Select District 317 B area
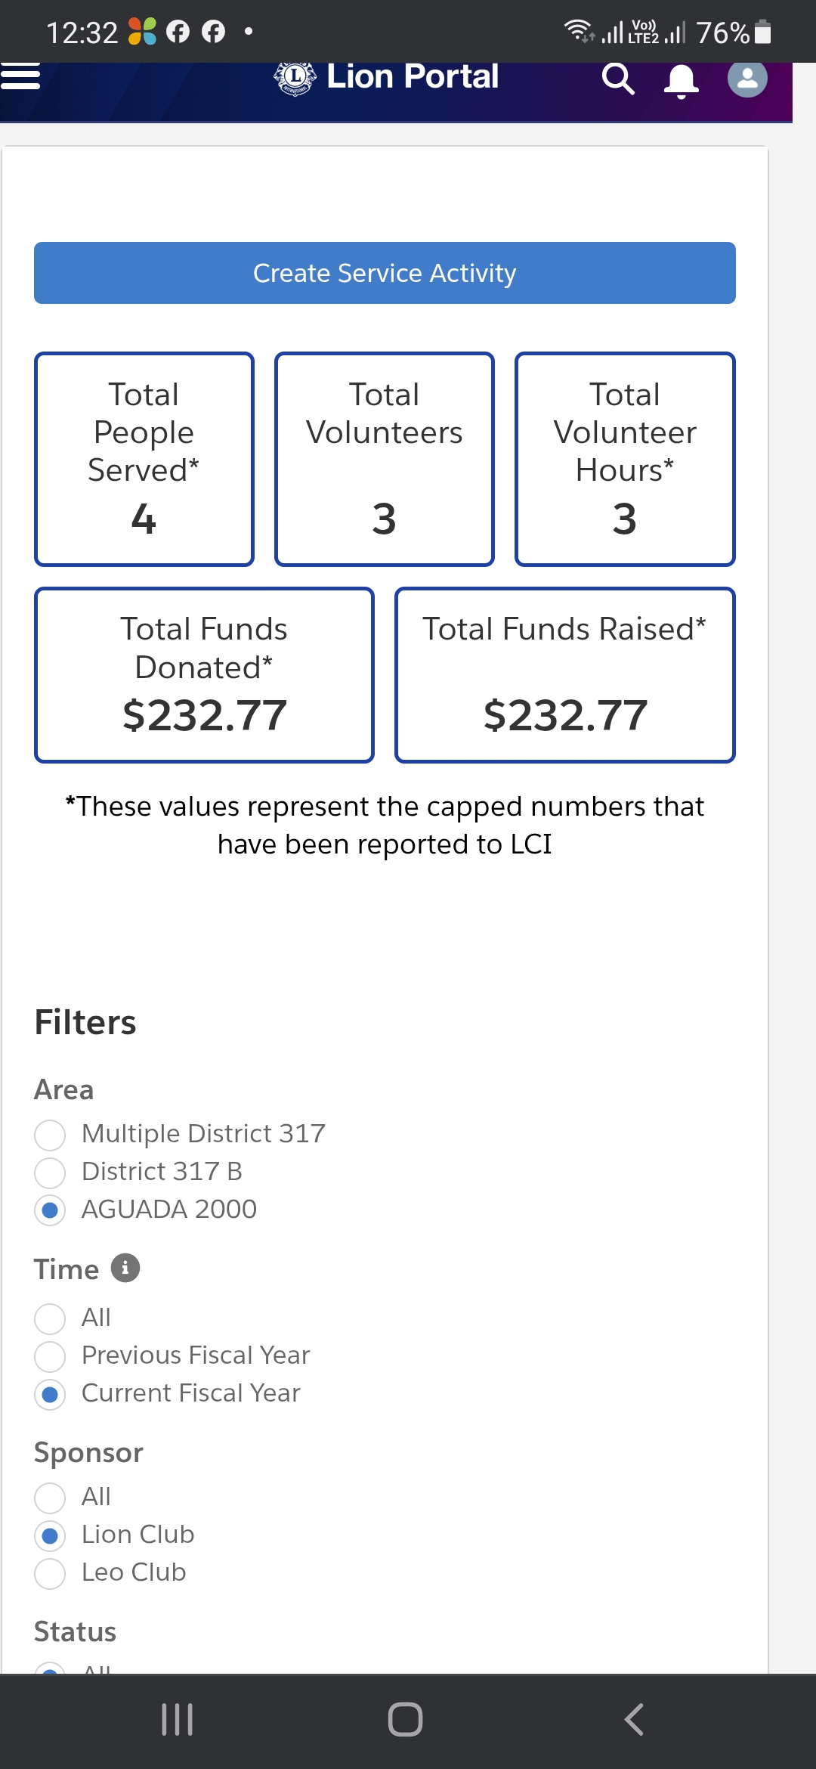Viewport: 816px width, 1769px height. click(51, 1173)
